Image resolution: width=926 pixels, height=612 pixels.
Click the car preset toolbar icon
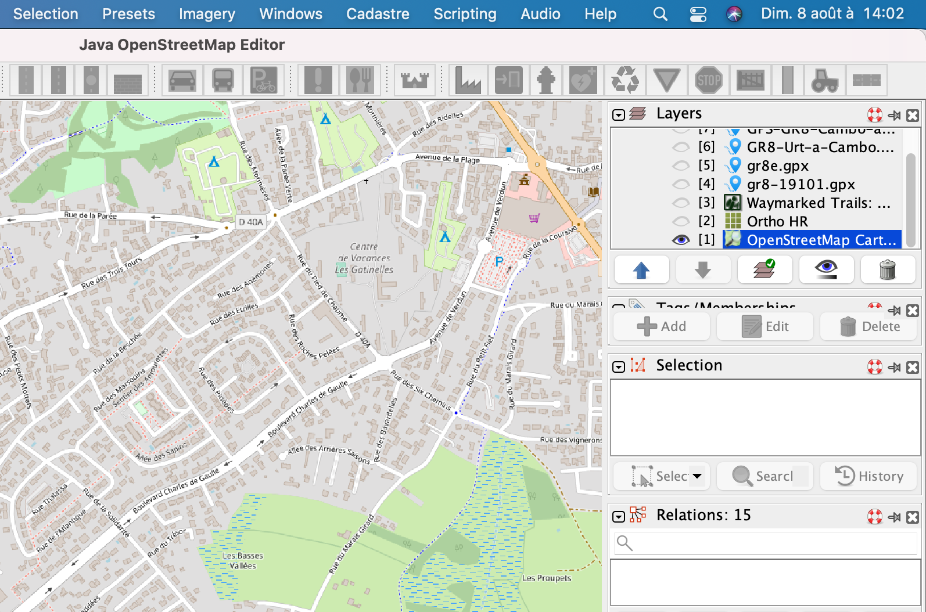point(182,80)
